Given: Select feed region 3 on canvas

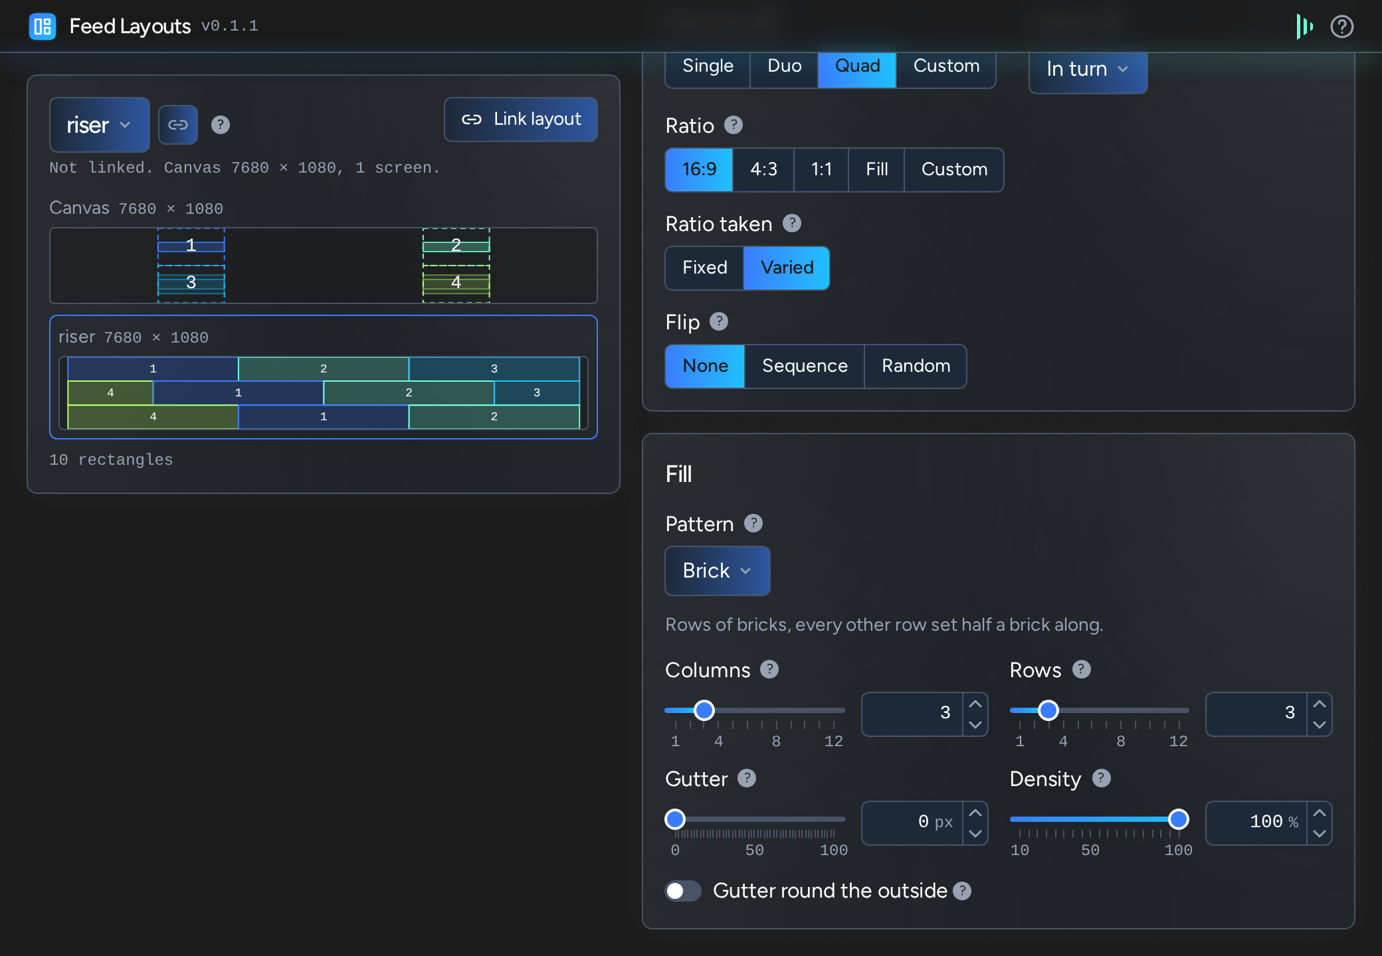Looking at the screenshot, I should click(x=191, y=283).
